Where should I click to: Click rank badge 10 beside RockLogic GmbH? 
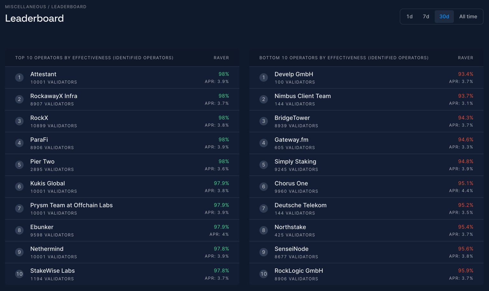[x=264, y=274]
